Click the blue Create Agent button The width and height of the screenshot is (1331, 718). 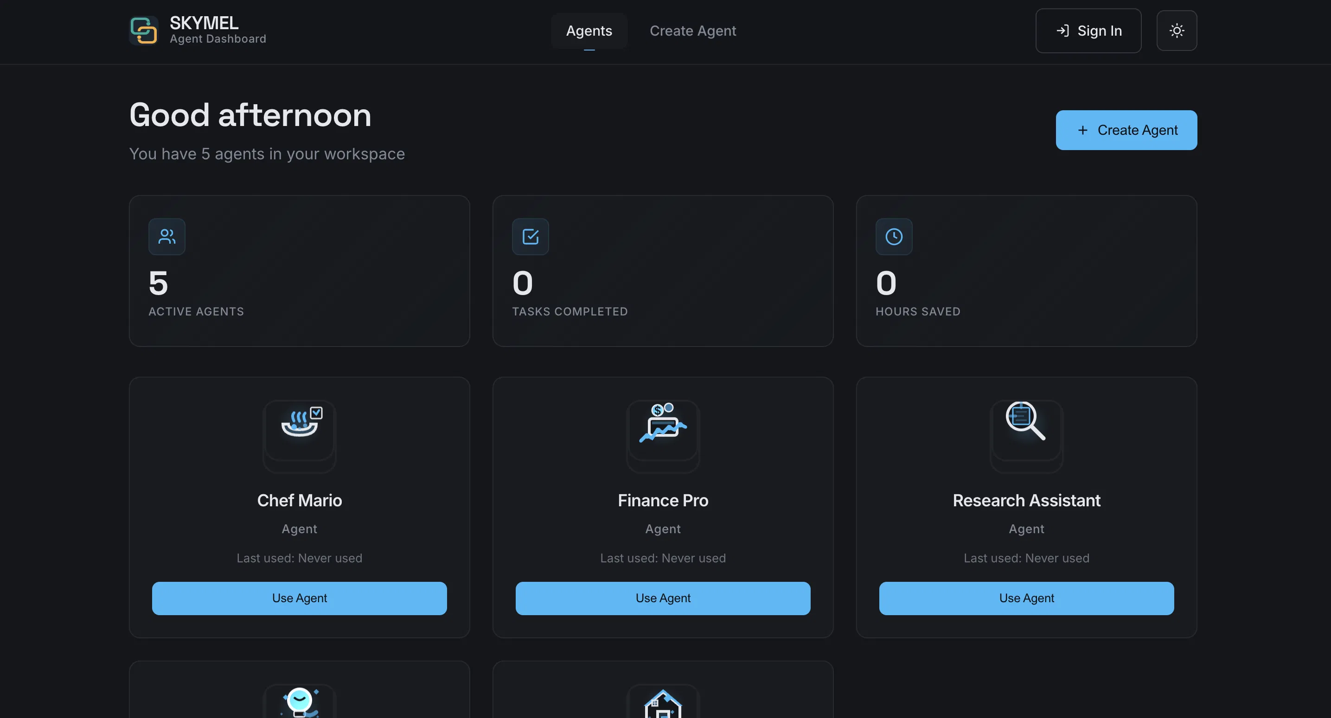click(1126, 130)
